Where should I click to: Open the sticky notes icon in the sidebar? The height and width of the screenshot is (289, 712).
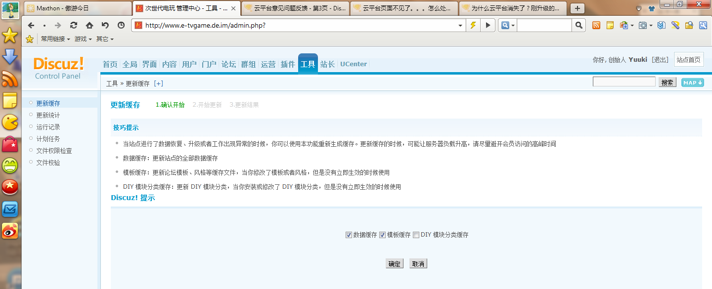click(x=10, y=100)
